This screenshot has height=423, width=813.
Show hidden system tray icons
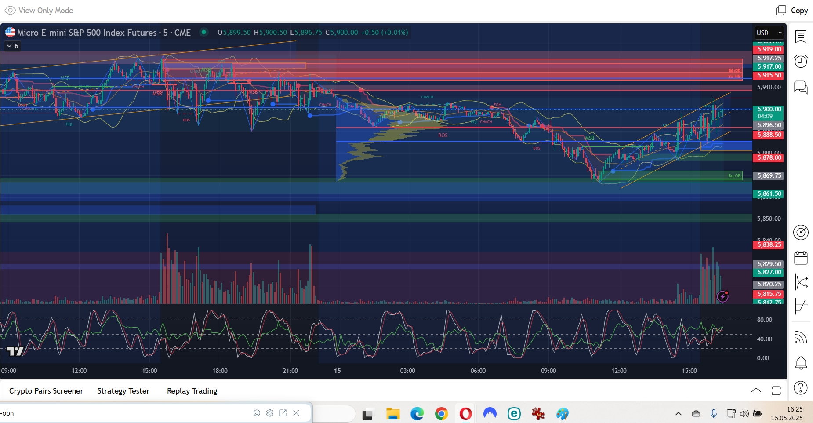click(679, 414)
